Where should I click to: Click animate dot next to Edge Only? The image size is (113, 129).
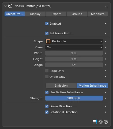[106, 71]
